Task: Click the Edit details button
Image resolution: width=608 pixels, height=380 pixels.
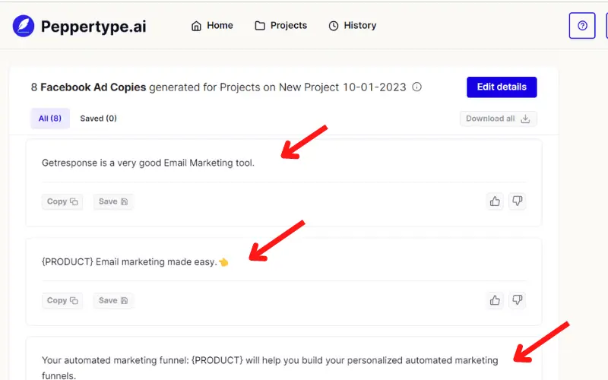Action: pyautogui.click(x=502, y=87)
